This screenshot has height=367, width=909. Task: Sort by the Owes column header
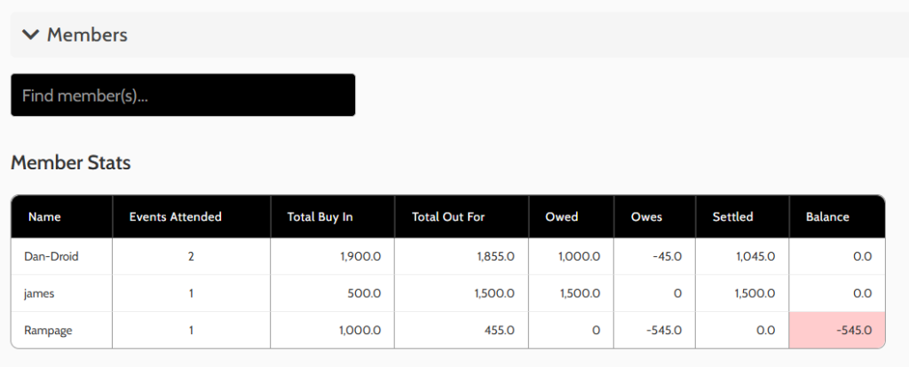click(x=646, y=216)
